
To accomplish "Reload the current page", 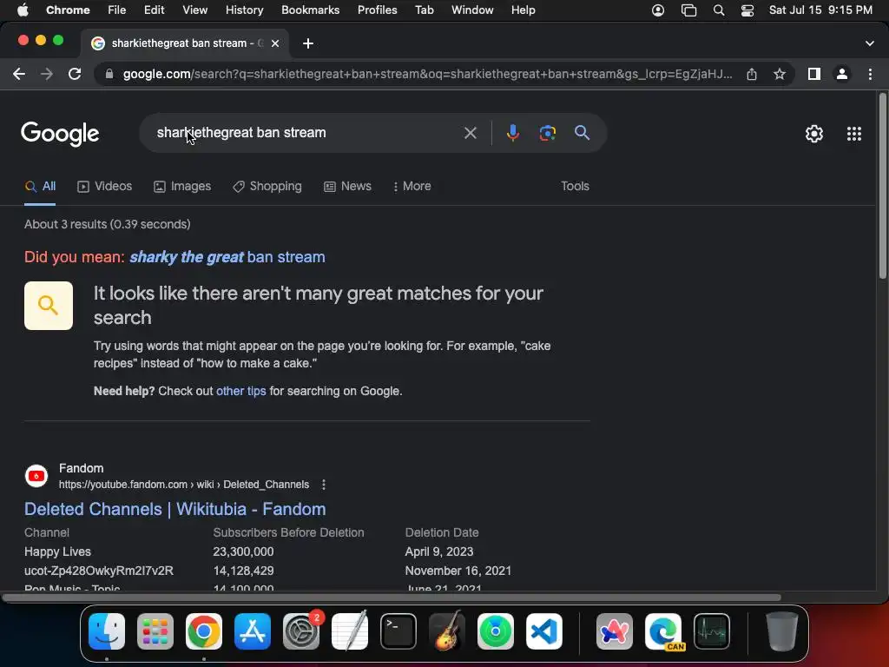I will point(75,75).
